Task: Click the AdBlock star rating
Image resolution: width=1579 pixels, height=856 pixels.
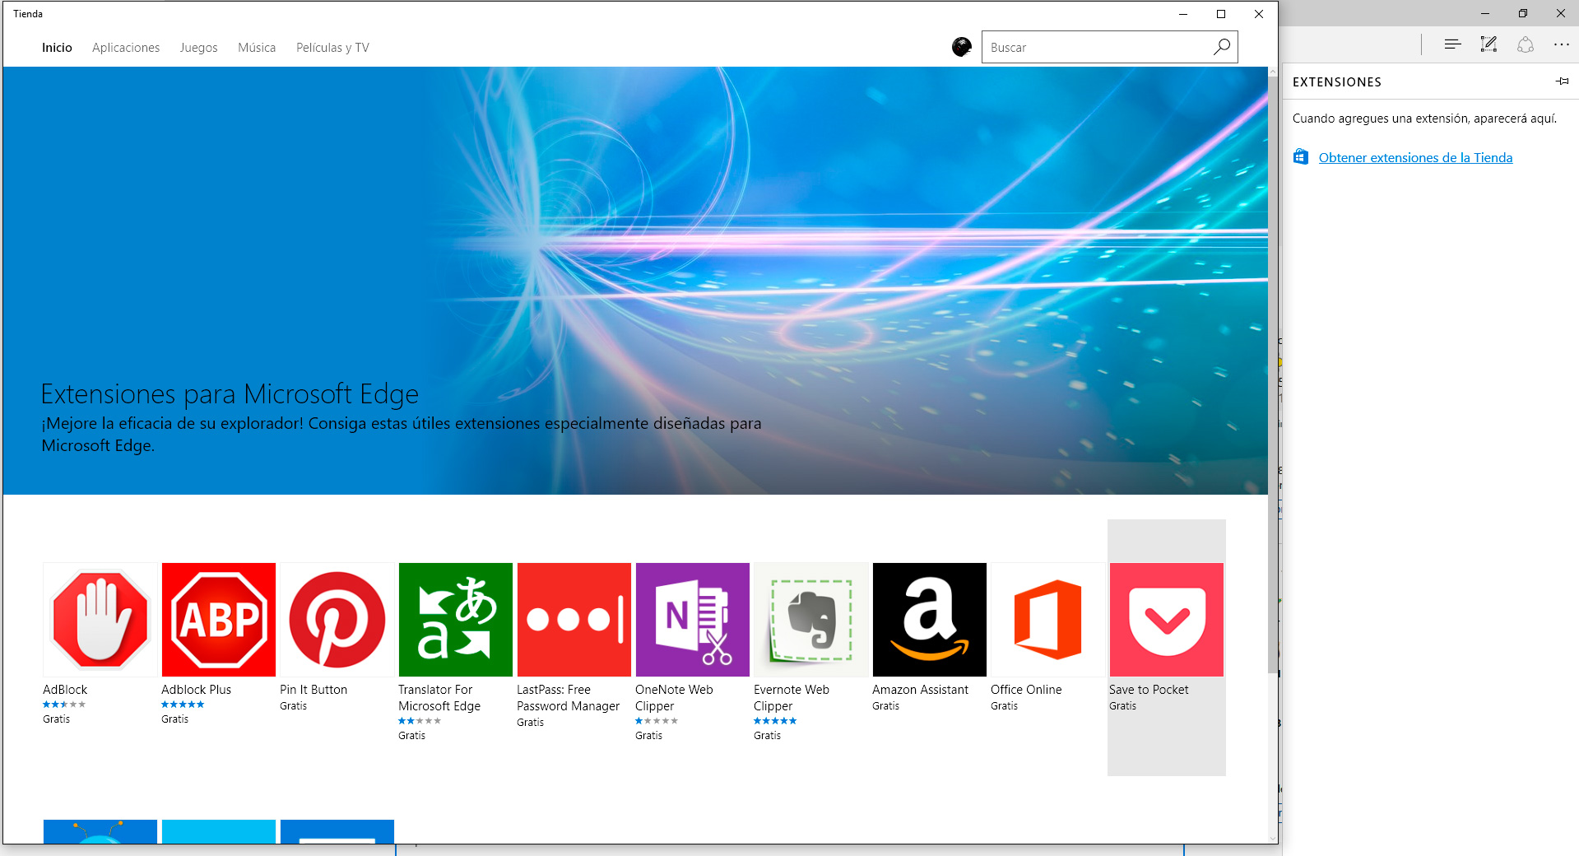Action: tap(64, 705)
